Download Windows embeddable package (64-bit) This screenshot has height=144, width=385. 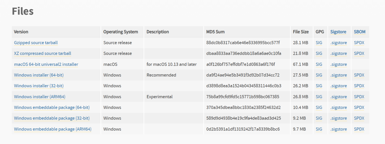(52, 107)
